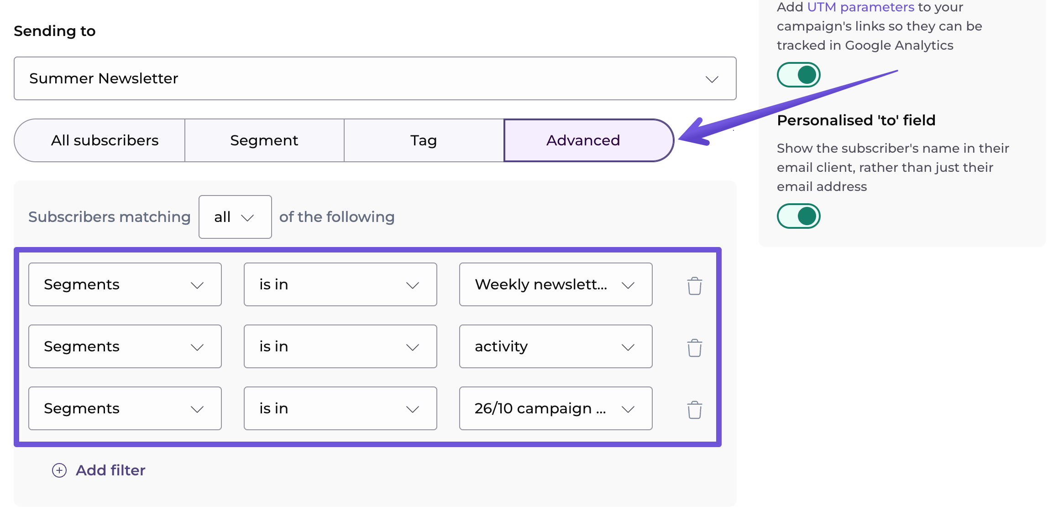
Task: Delete the Weekly newsletter filter row
Action: pos(694,286)
